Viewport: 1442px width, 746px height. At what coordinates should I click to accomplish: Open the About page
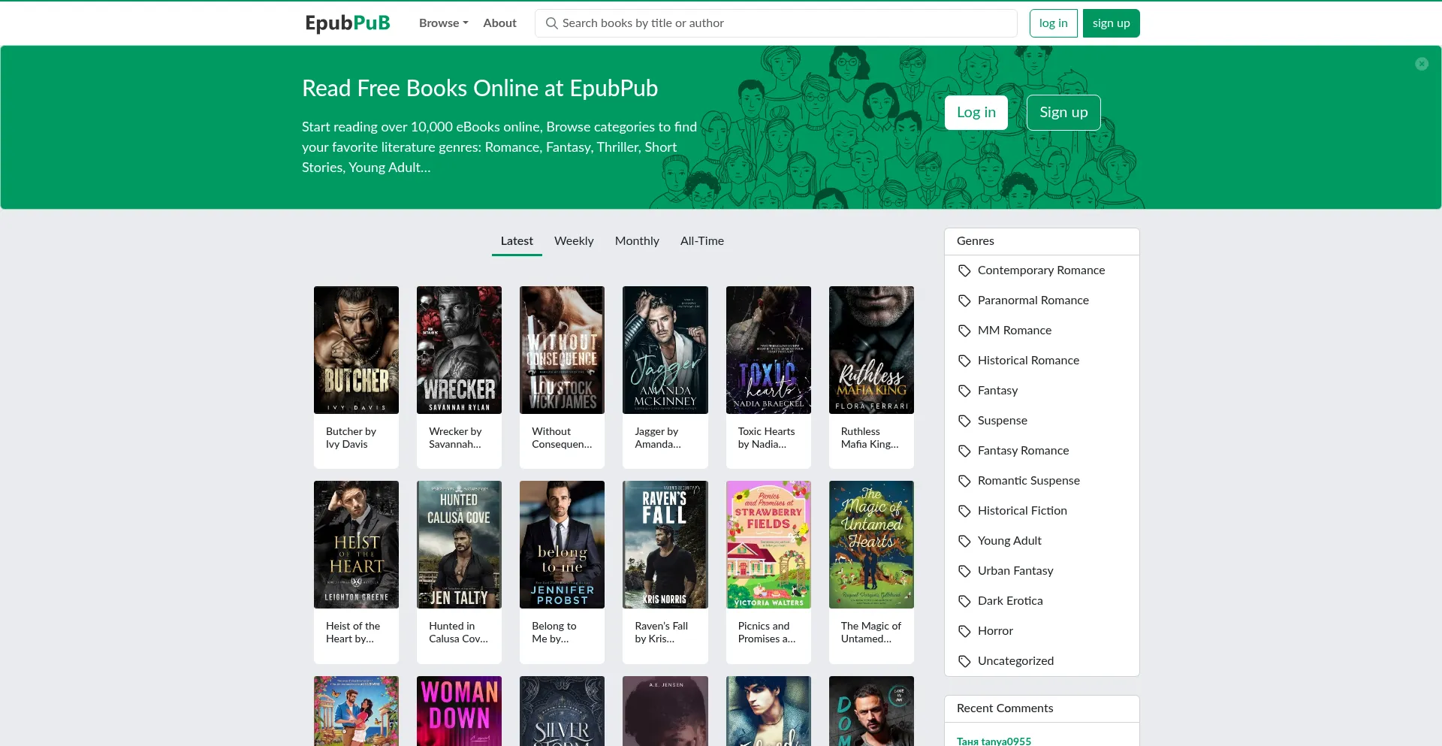[x=499, y=23]
